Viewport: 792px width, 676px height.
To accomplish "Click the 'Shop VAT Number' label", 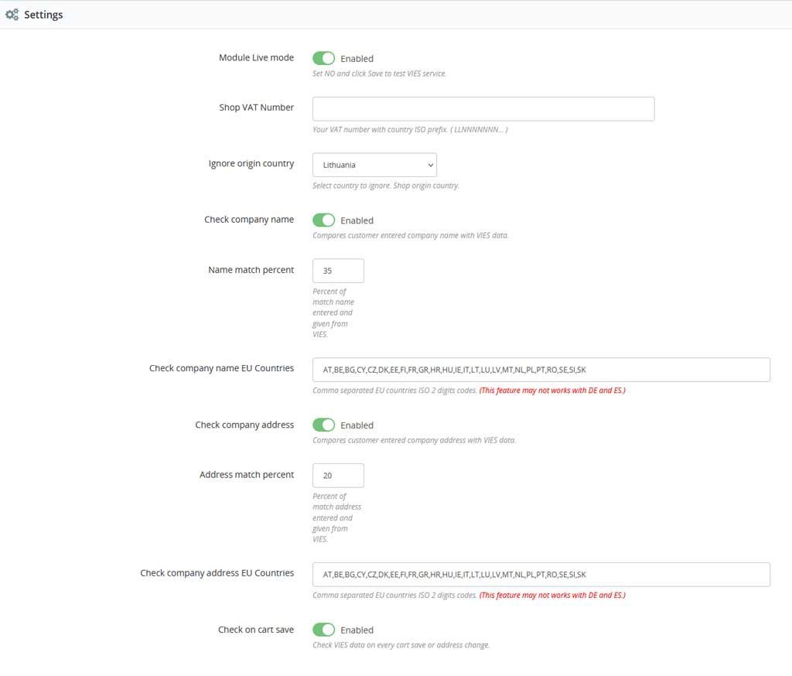I will [256, 107].
